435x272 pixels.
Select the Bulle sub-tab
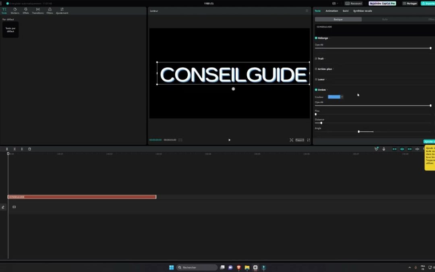click(x=385, y=19)
